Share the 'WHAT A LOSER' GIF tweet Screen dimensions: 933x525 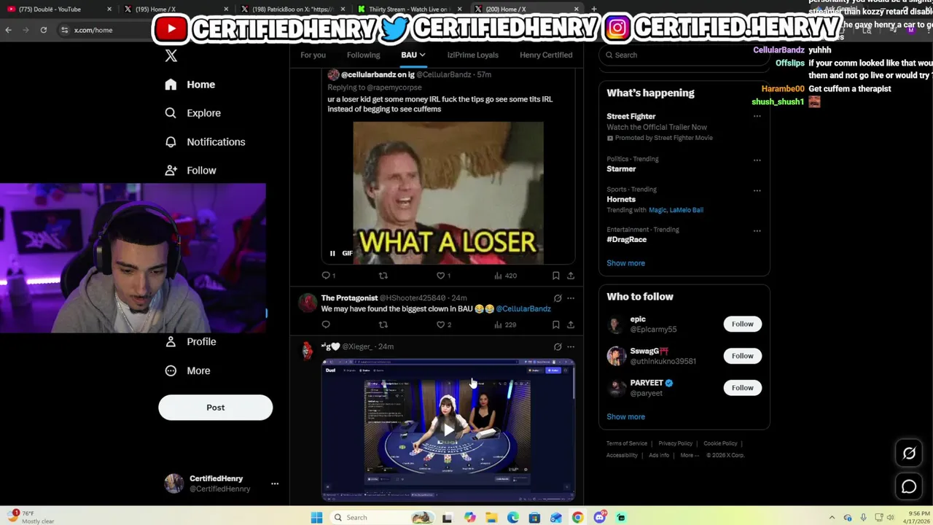coord(571,276)
